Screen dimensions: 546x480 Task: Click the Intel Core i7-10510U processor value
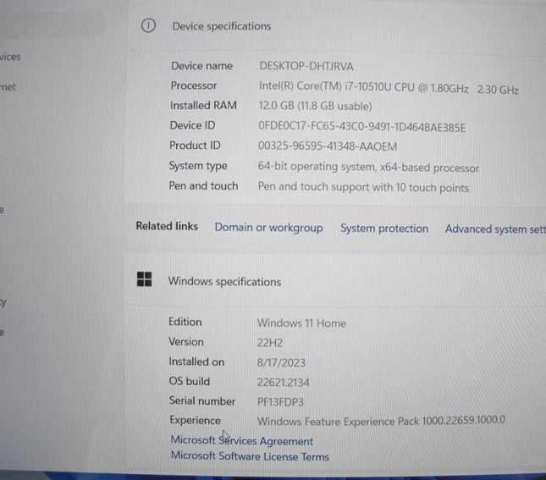[389, 88]
